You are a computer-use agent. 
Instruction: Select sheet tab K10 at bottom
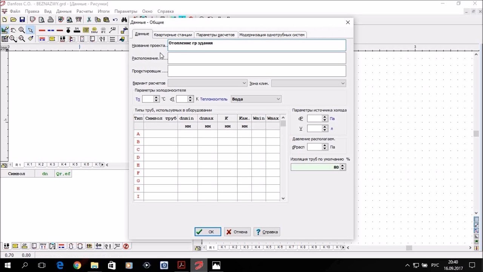(327, 247)
